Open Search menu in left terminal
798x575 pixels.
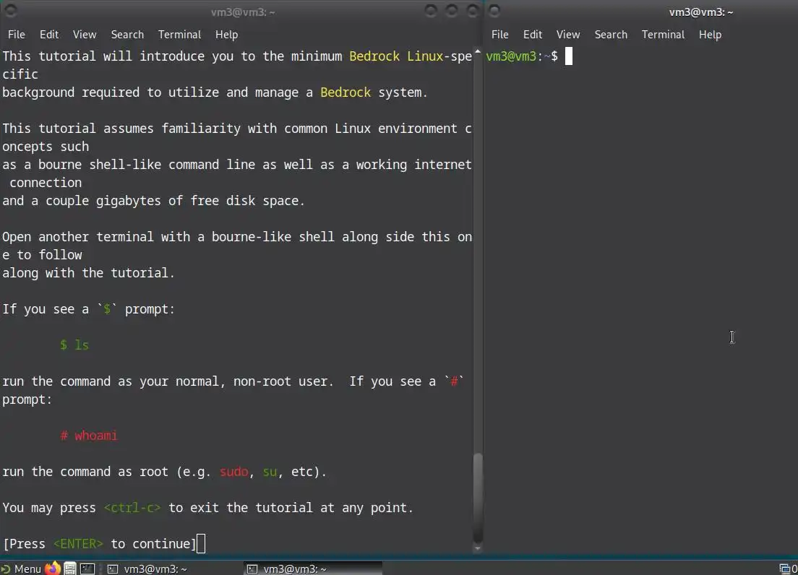(x=127, y=35)
